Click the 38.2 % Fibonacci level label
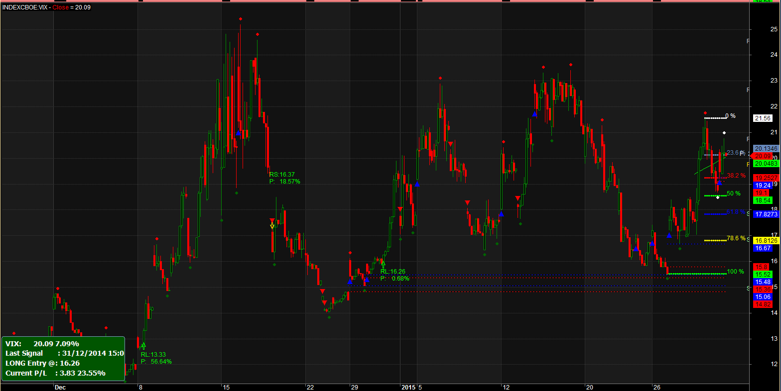Screen dimensions: 781x391 (736, 176)
